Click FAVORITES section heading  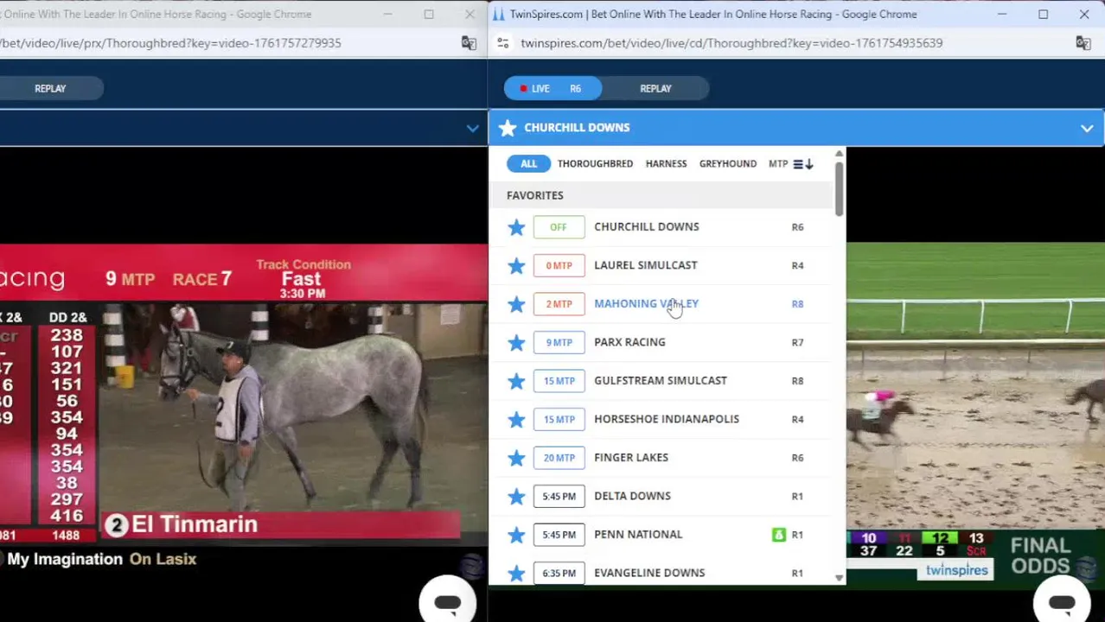[x=534, y=195]
